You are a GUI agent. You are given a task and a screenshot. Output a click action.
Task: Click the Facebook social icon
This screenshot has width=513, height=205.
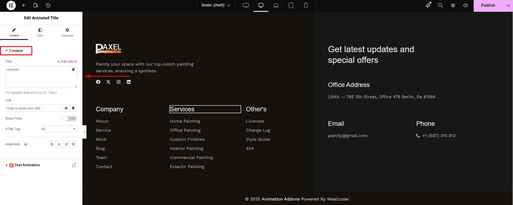(x=98, y=82)
